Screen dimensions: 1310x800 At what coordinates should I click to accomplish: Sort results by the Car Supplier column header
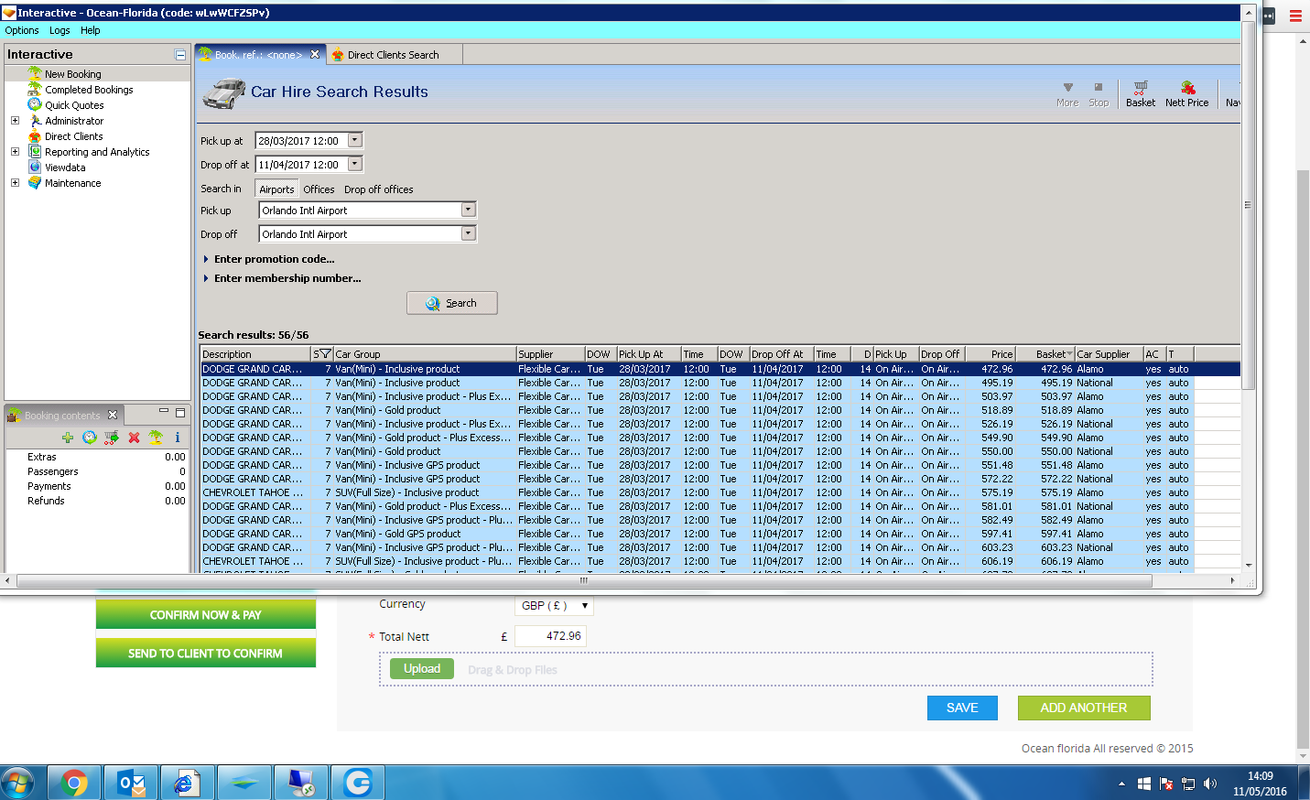[1109, 354]
